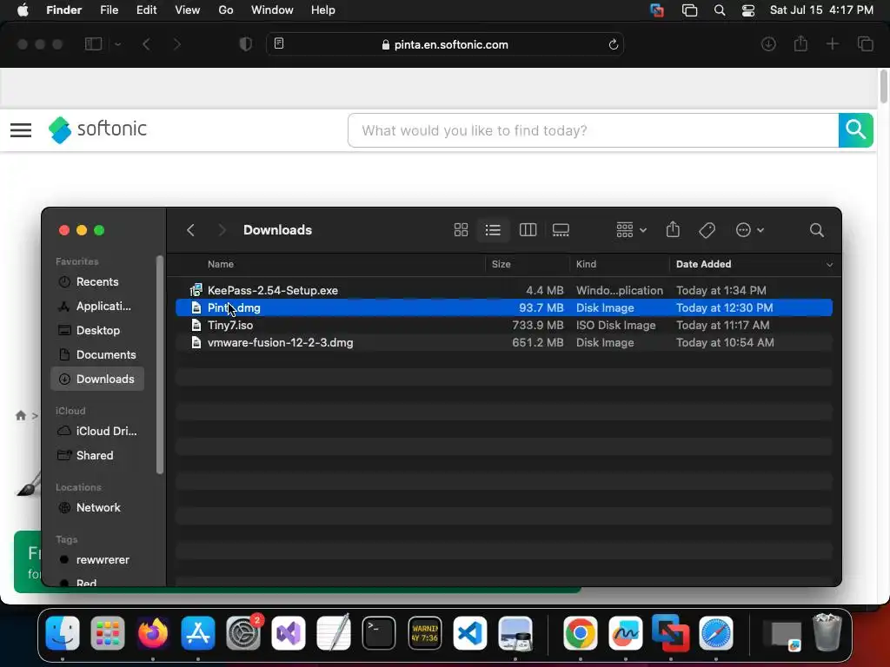Screen dimensions: 890x667
Task: Switch Finder to gallery view
Action: point(561,229)
